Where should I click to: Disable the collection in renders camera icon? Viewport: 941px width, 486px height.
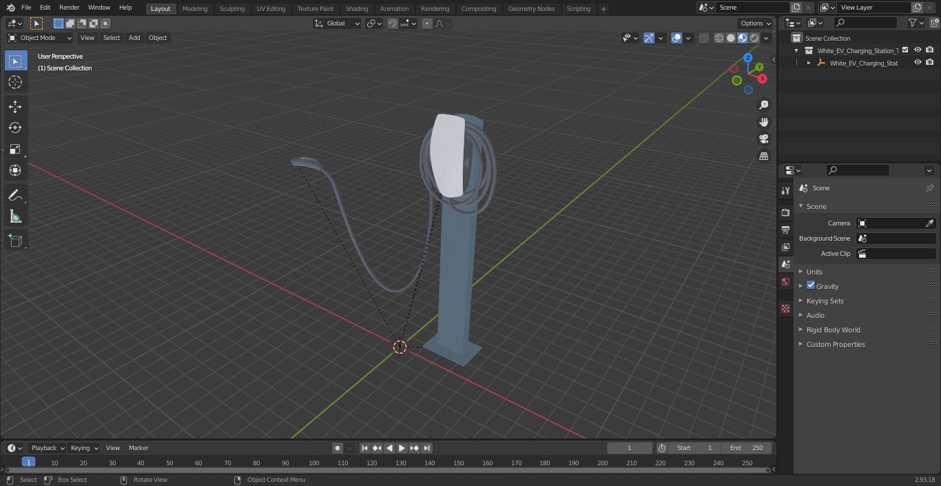(930, 50)
